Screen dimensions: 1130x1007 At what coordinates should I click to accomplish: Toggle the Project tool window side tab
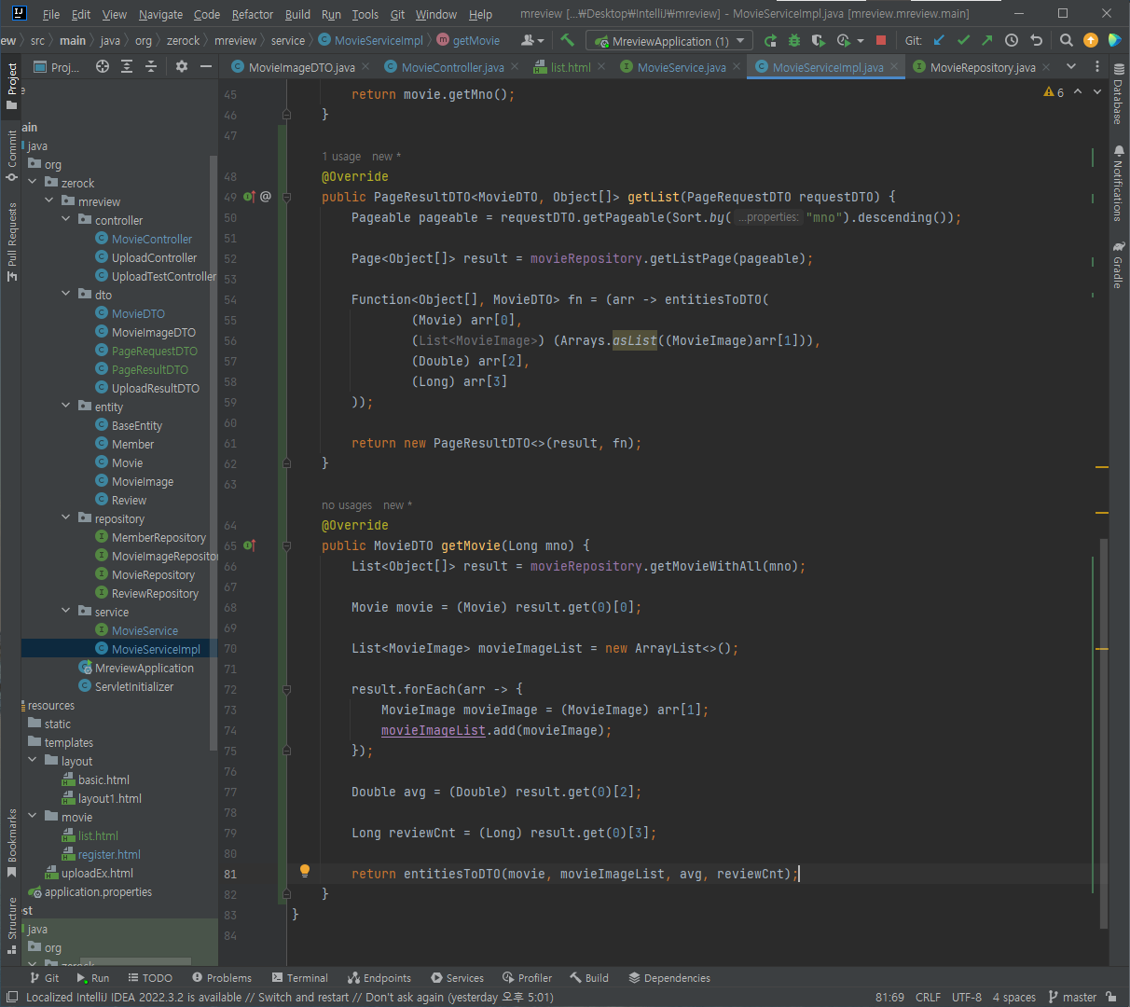11,85
